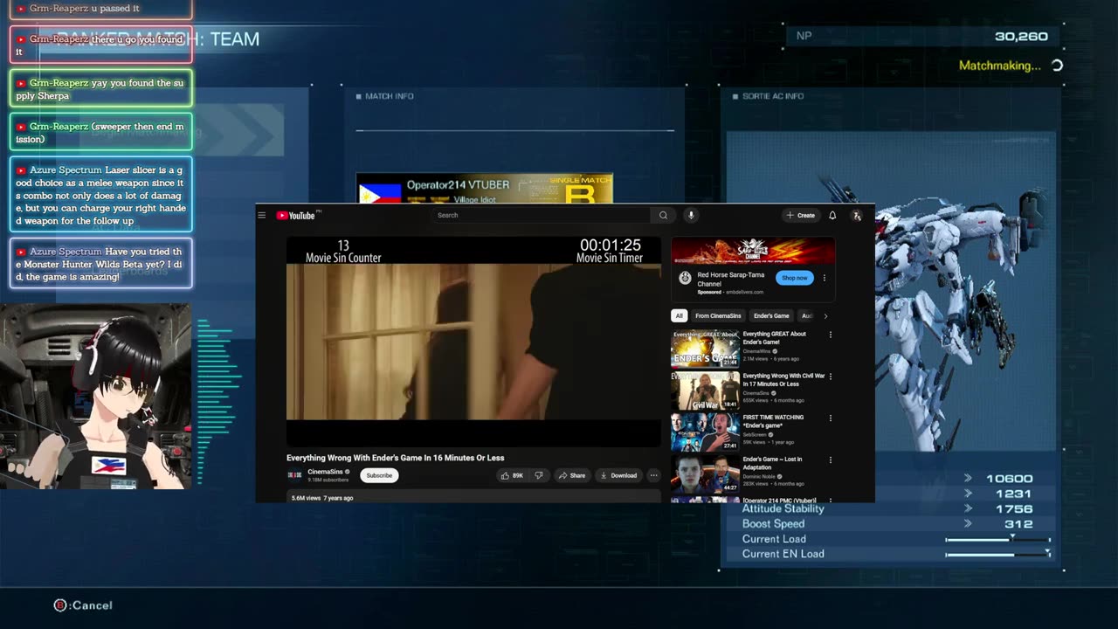The image size is (1118, 629).
Task: Open menu for Everything GREAT About Ender's Game
Action: point(830,335)
